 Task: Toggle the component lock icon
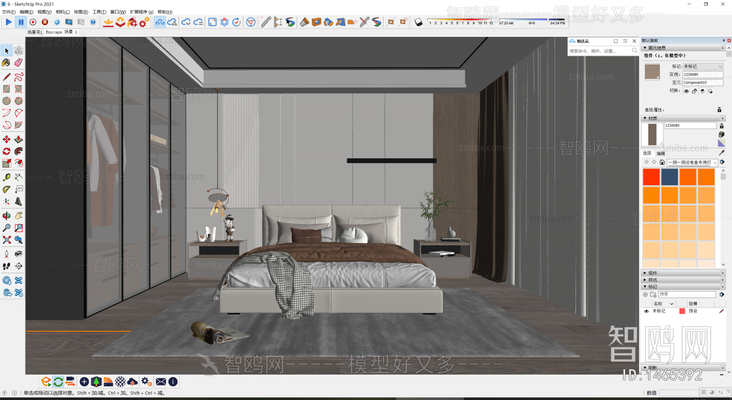coord(694,91)
